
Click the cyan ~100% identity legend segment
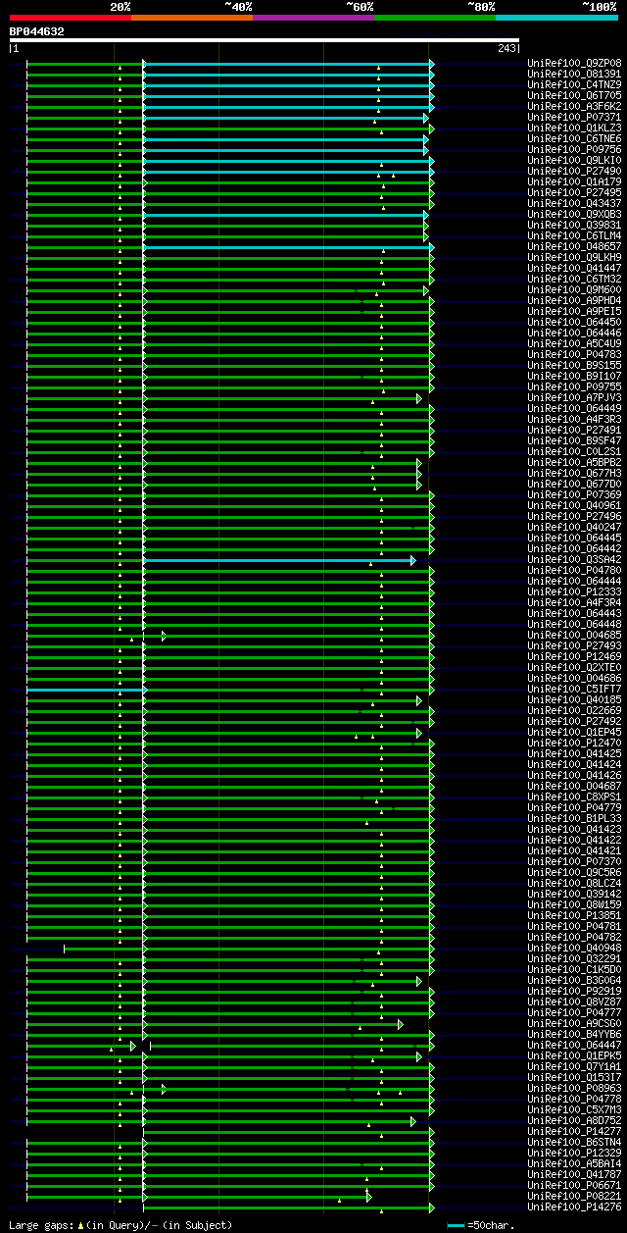(555, 17)
